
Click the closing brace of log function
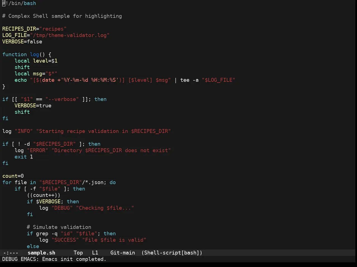click(x=4, y=86)
